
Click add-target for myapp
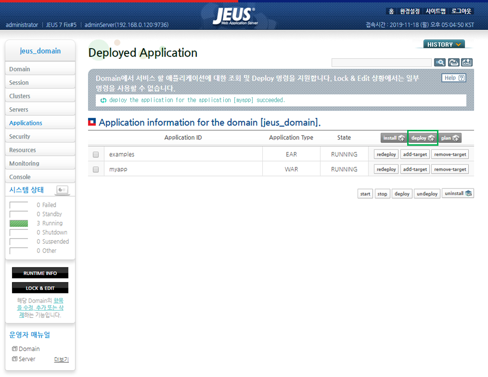point(415,169)
